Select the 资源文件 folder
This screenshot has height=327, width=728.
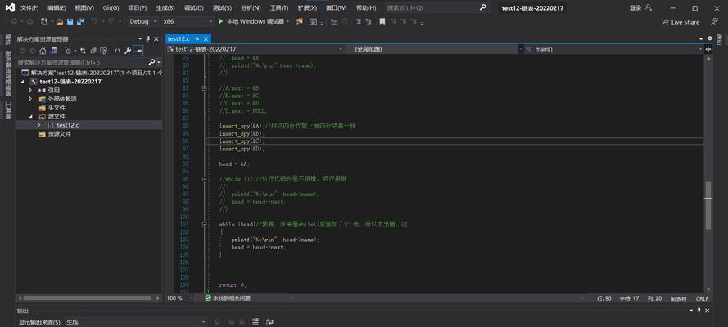point(57,134)
